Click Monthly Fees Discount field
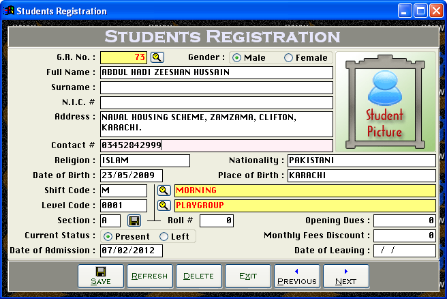This screenshot has width=447, height=299. (x=405, y=236)
